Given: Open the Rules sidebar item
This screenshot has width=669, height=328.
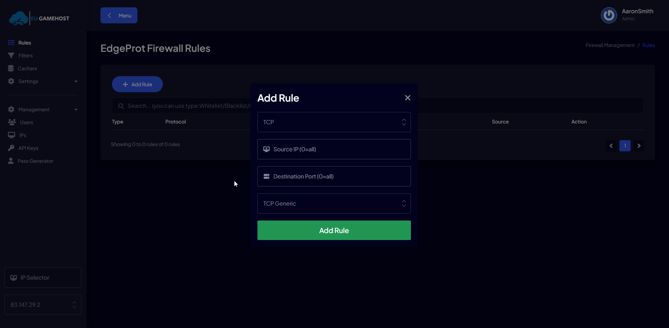Looking at the screenshot, I should [x=25, y=43].
